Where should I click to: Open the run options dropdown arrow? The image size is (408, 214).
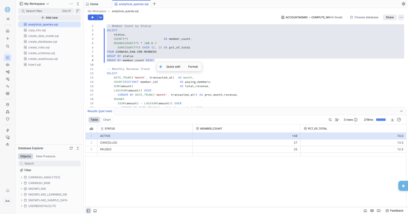coord(100,18)
